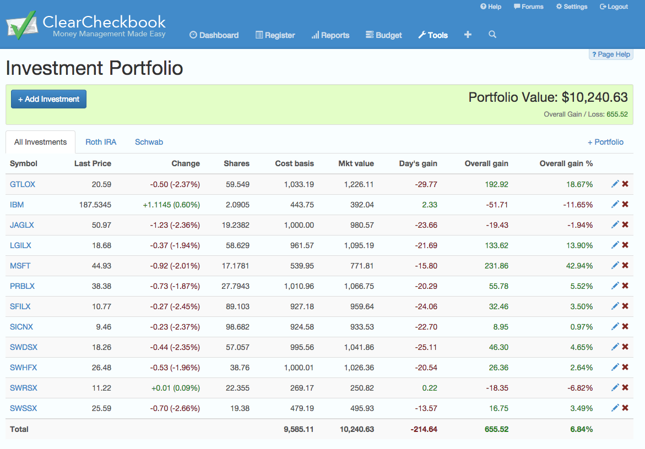Expand the Reports navigation menu

pyautogui.click(x=330, y=35)
